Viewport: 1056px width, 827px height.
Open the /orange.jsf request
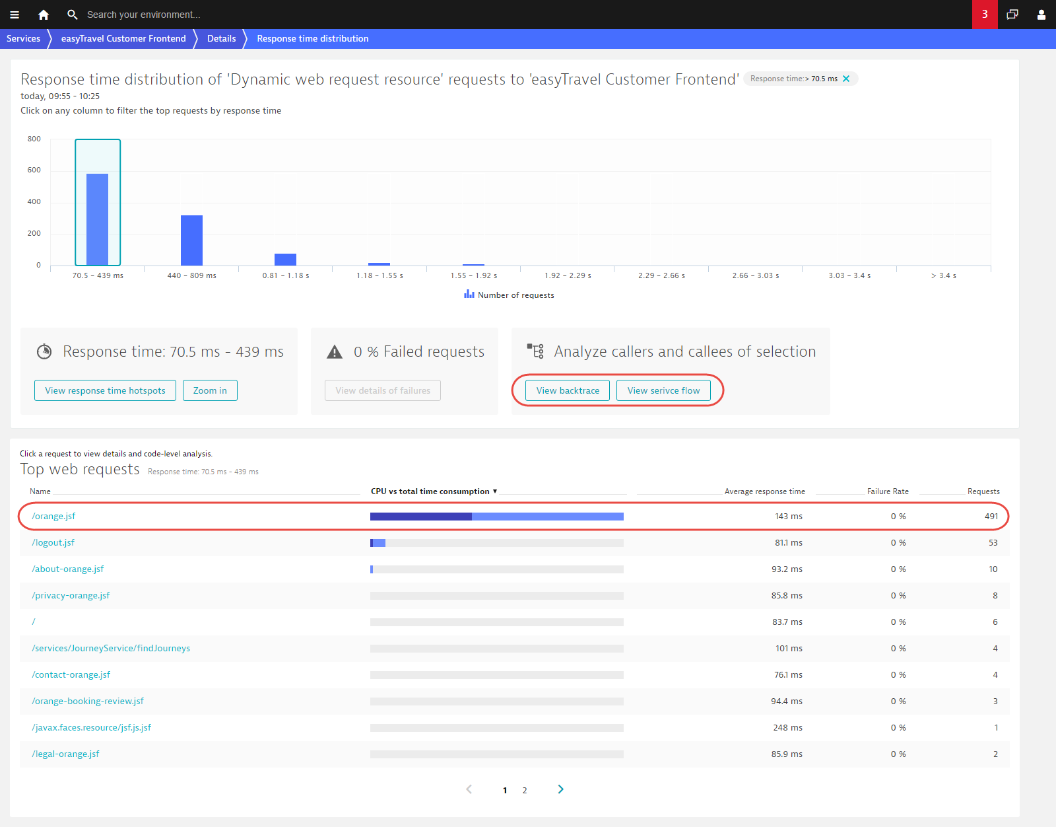click(x=54, y=516)
